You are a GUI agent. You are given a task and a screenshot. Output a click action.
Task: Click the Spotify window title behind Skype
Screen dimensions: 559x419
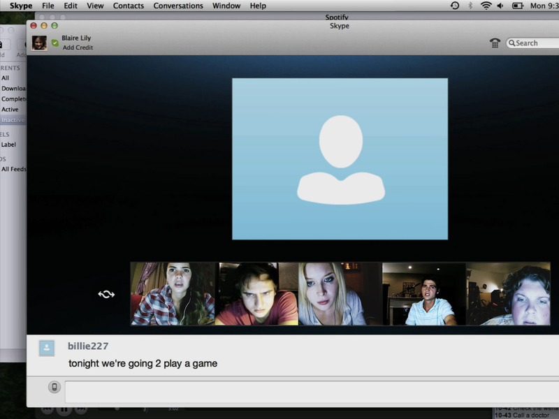tap(337, 17)
